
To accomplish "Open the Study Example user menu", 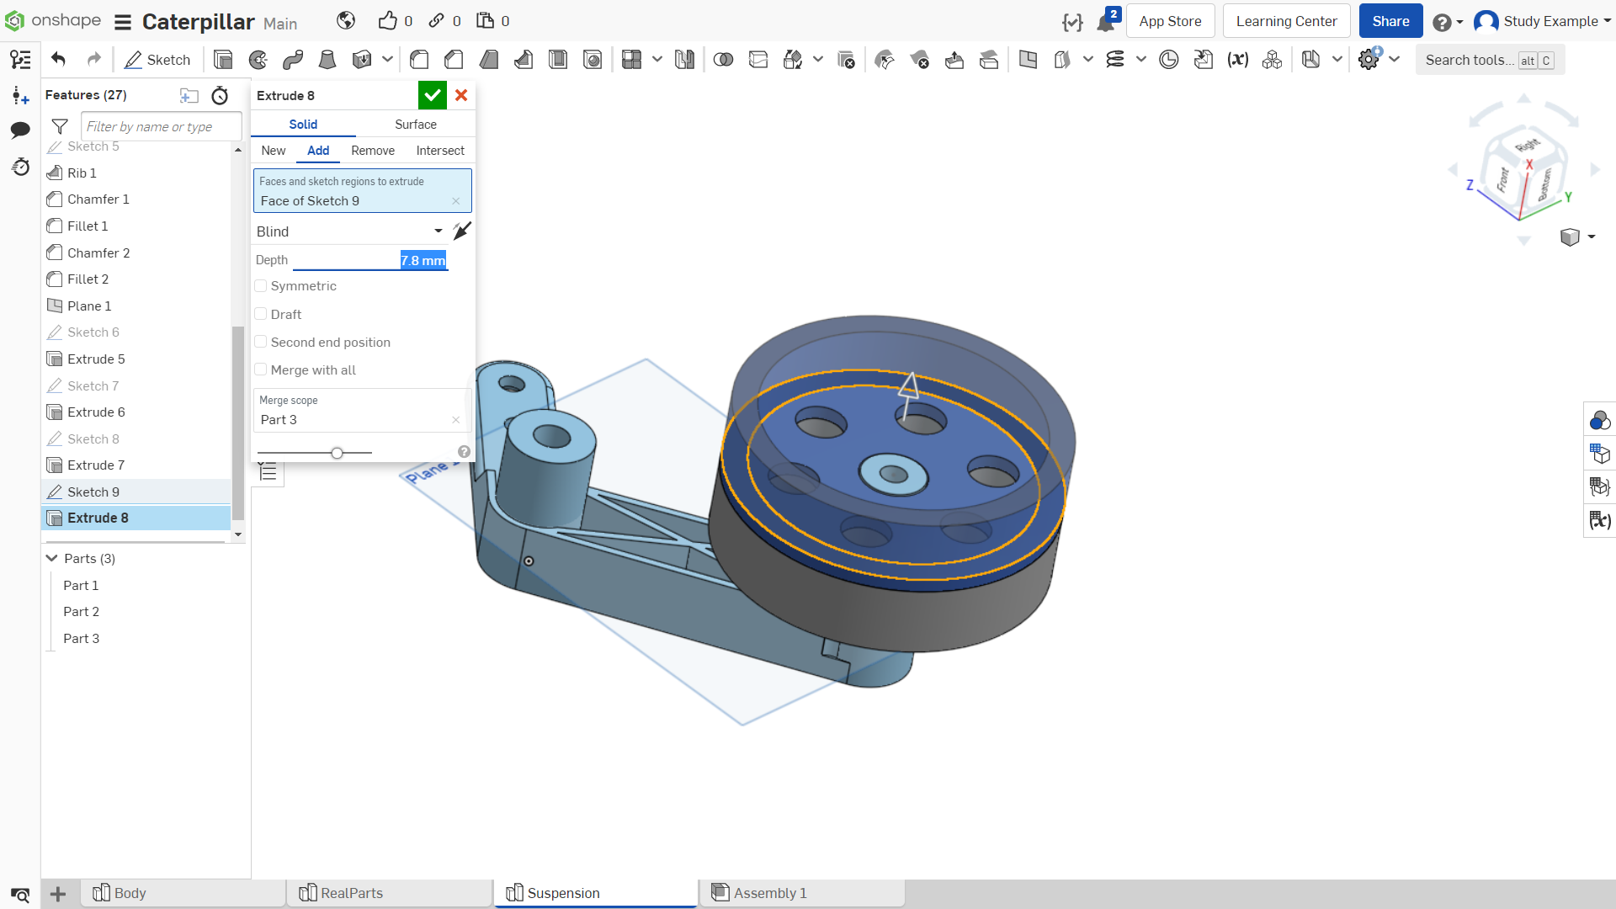I will point(1543,22).
